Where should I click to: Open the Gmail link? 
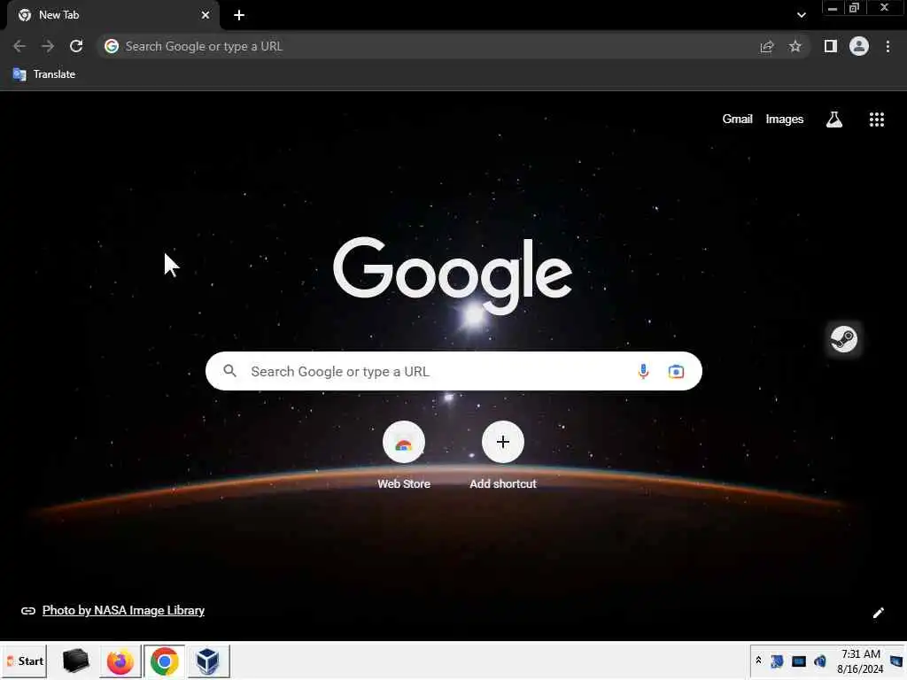pyautogui.click(x=737, y=120)
